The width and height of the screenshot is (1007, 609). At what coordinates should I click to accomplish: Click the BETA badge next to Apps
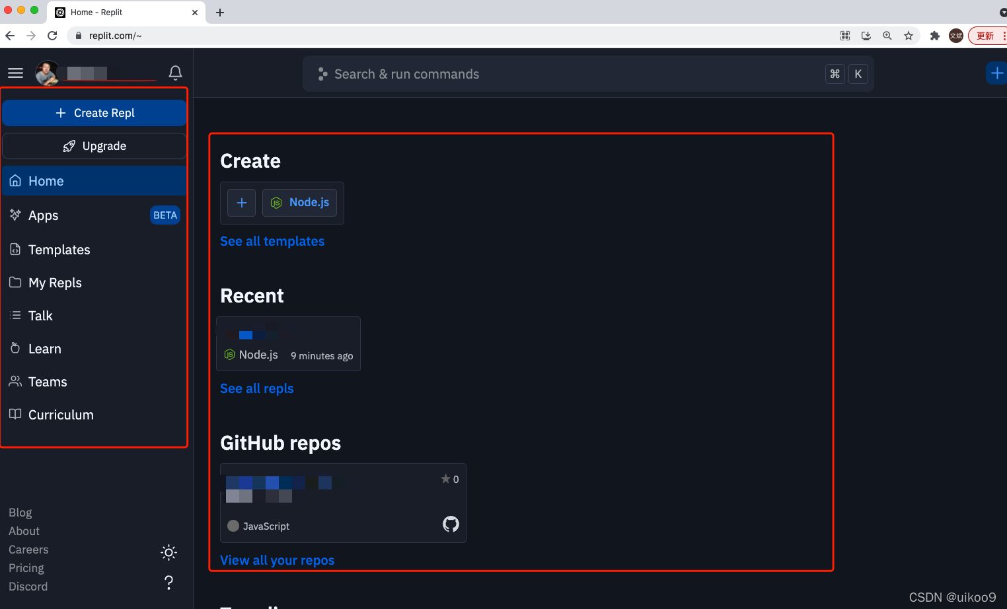point(165,215)
